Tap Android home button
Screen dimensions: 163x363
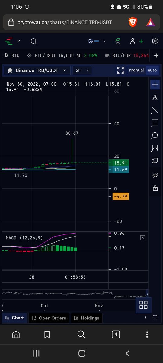click(81, 353)
